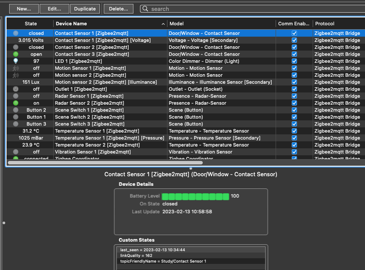Click the 3.015 Volts state value
Image resolution: width=365 pixels, height=270 pixels.
(31, 40)
